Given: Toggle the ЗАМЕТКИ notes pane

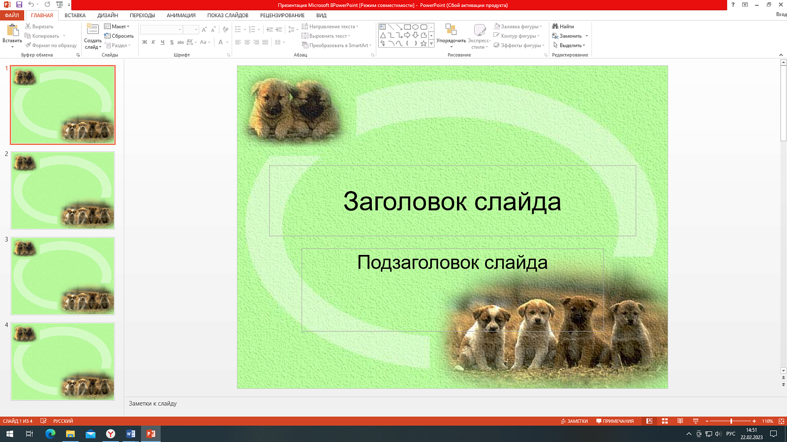Looking at the screenshot, I should click(574, 421).
